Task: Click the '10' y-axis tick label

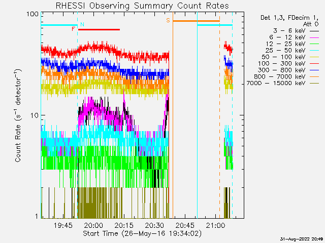Action: point(35,115)
